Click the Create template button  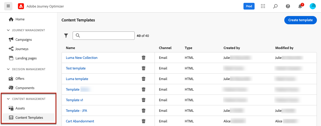coord(300,20)
